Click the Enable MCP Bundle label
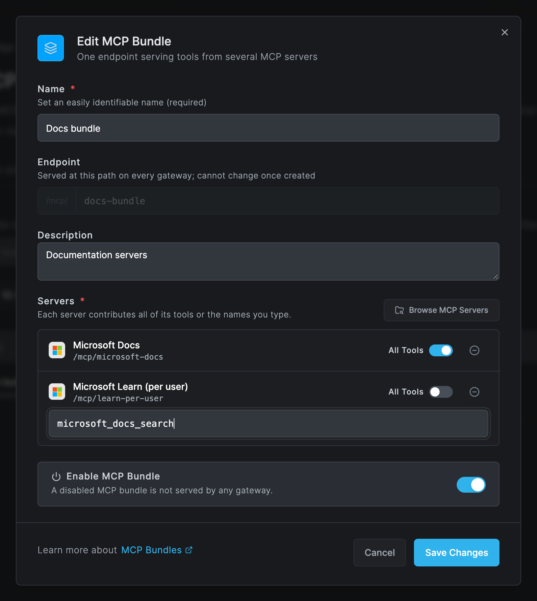 coord(113,476)
